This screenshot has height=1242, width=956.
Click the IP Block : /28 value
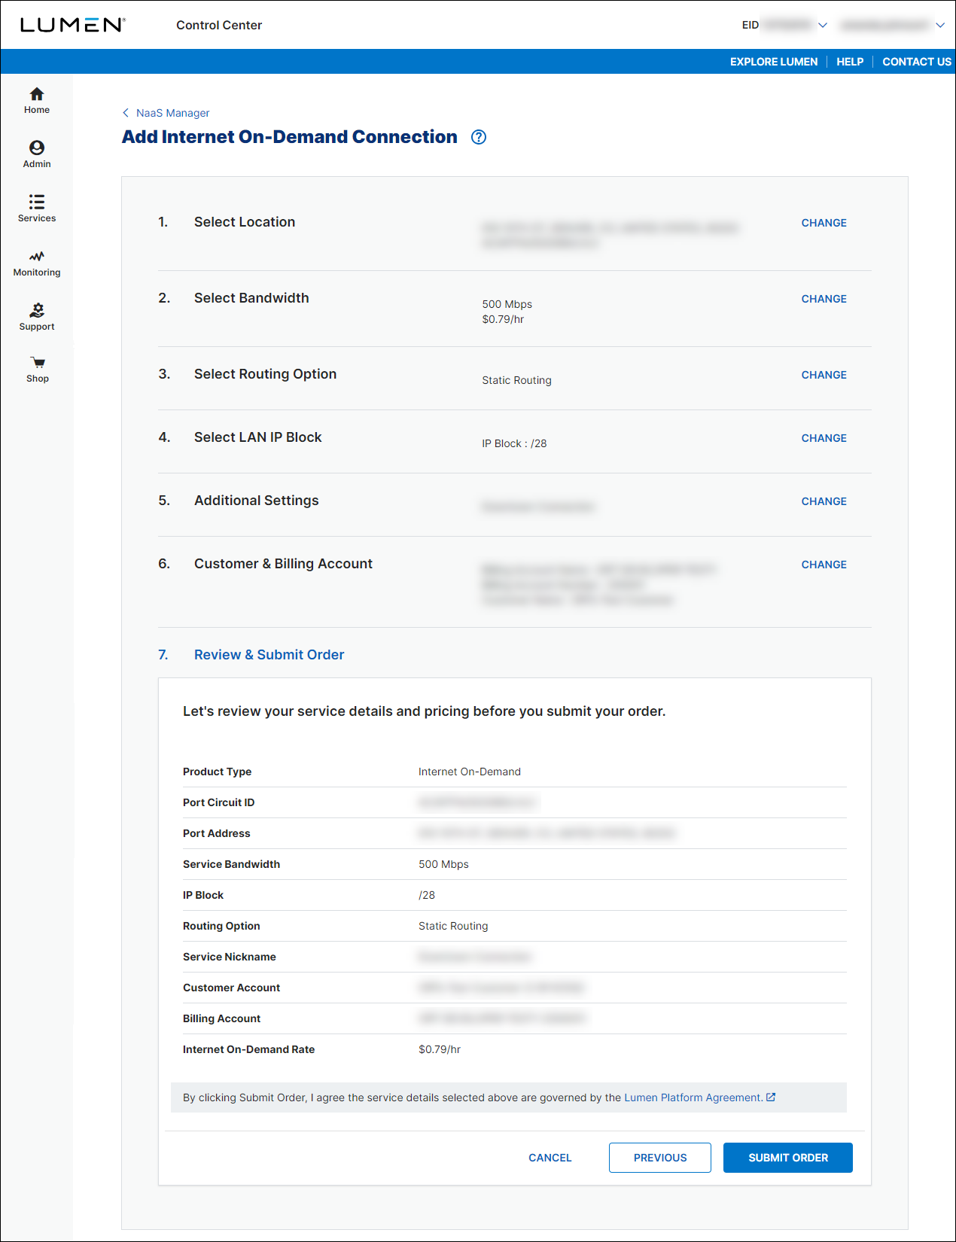pyautogui.click(x=515, y=443)
